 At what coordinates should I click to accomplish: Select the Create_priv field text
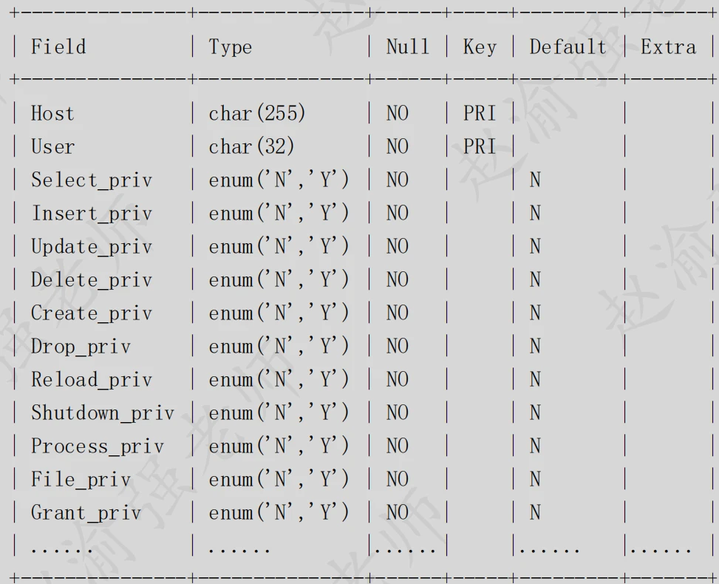pos(91,313)
